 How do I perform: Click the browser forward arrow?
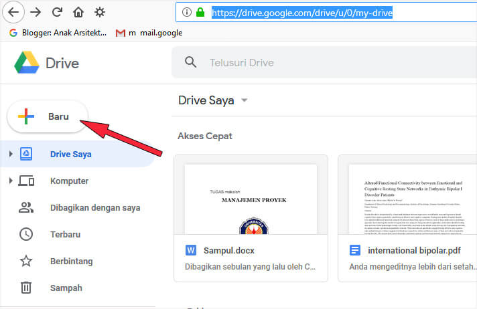coord(36,12)
